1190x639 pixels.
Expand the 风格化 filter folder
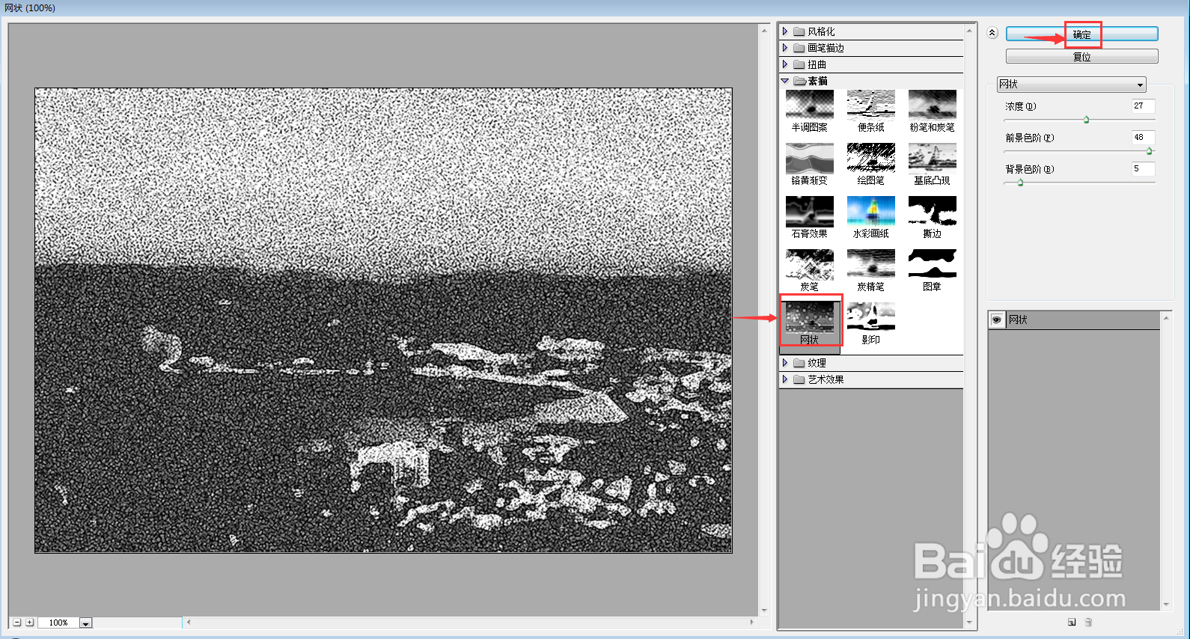click(x=785, y=31)
